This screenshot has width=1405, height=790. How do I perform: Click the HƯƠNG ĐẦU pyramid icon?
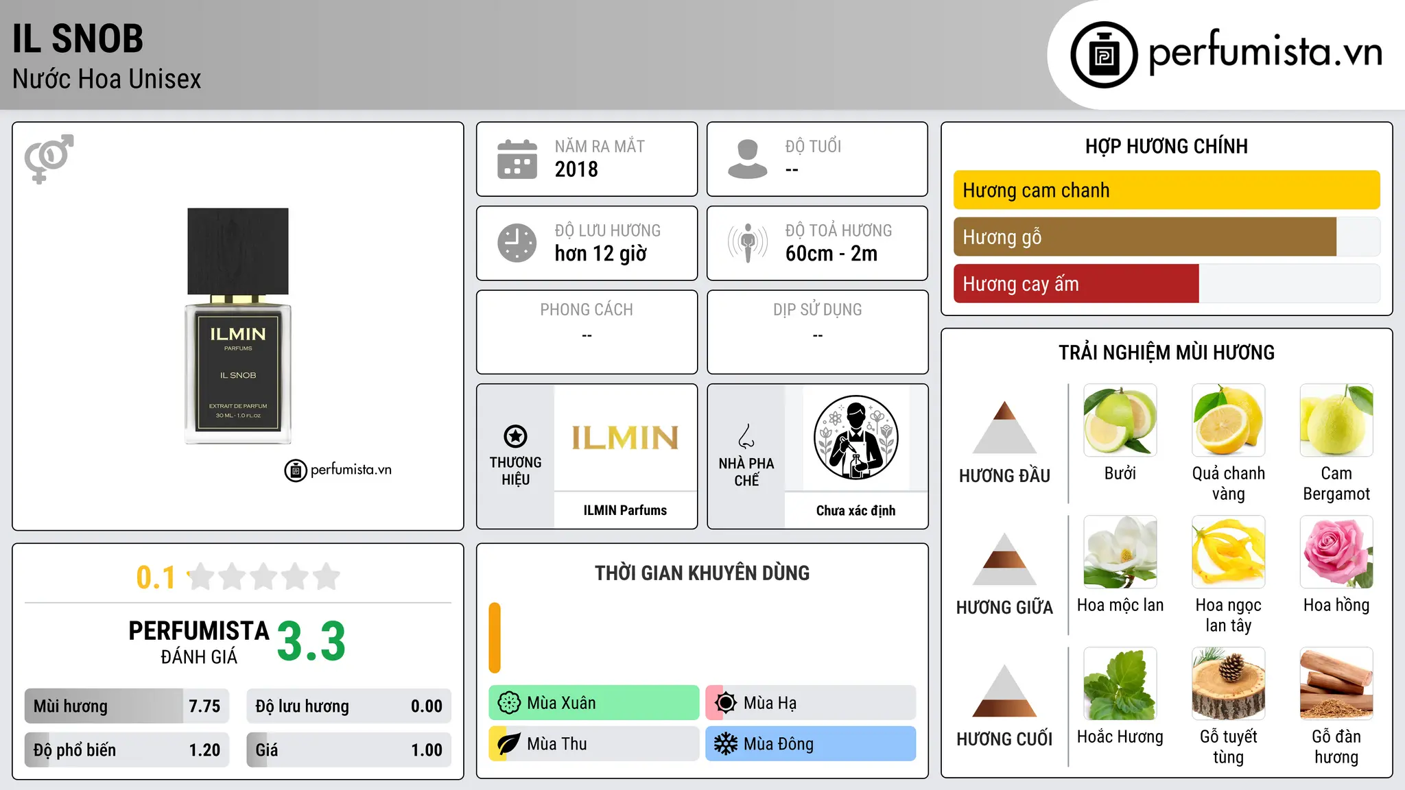click(x=1004, y=427)
